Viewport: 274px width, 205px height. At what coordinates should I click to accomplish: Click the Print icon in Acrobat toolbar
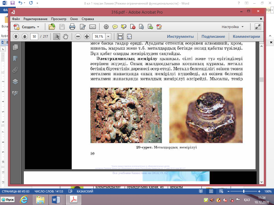pyautogui.click(x=72, y=27)
